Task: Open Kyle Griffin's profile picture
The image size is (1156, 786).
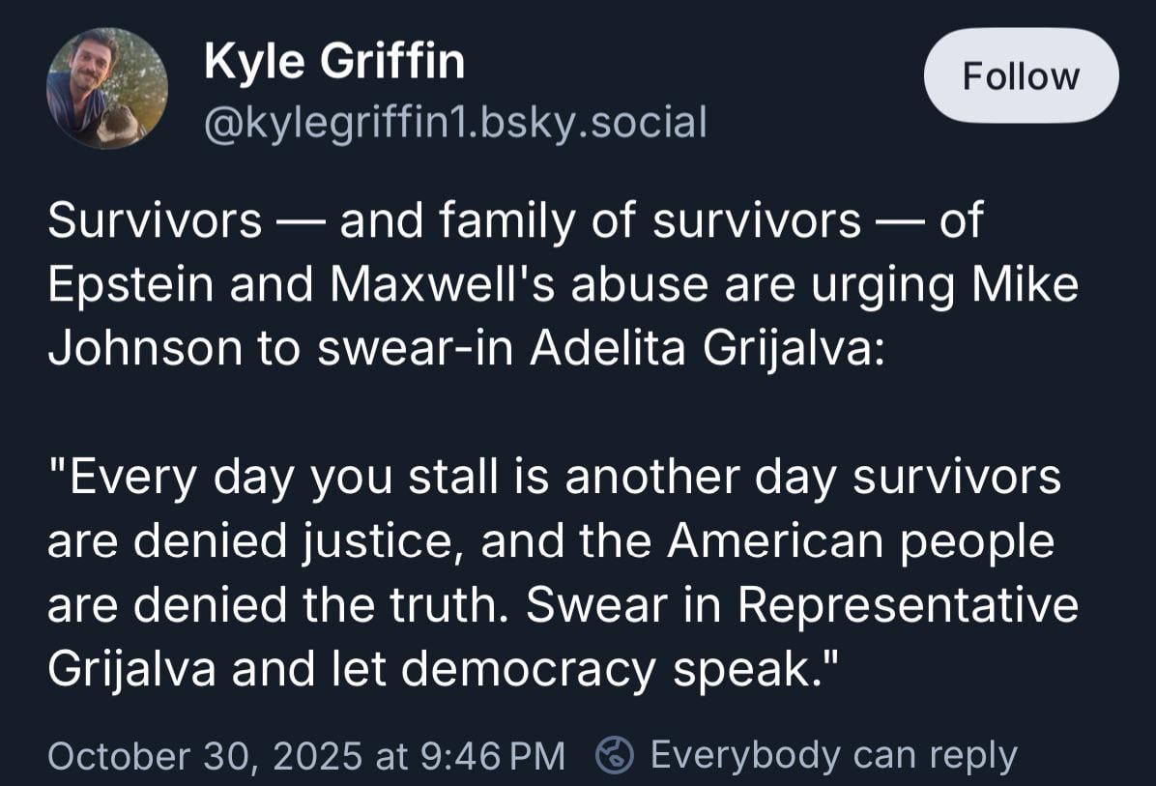Action: click(x=106, y=88)
